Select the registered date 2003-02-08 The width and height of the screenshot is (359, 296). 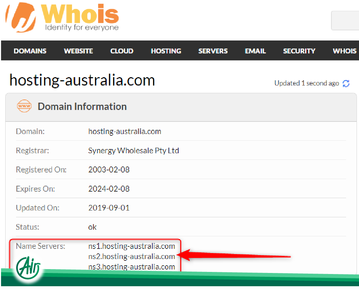(109, 170)
